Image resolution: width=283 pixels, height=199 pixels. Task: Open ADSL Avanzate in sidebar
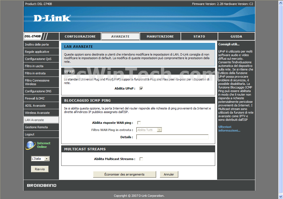41,106
